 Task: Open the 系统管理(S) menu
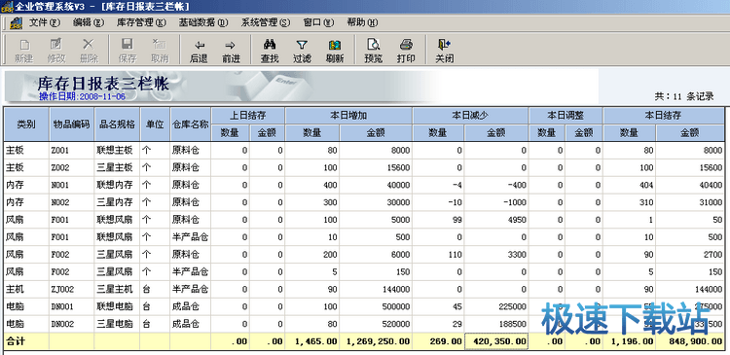click(x=266, y=22)
